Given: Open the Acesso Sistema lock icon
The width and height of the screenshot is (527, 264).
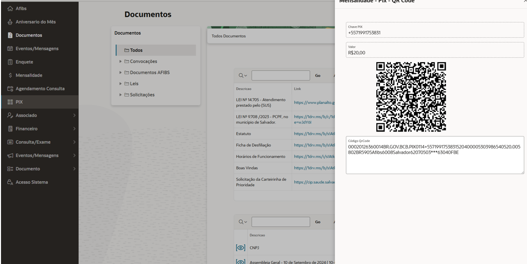Looking at the screenshot, I should 10,182.
